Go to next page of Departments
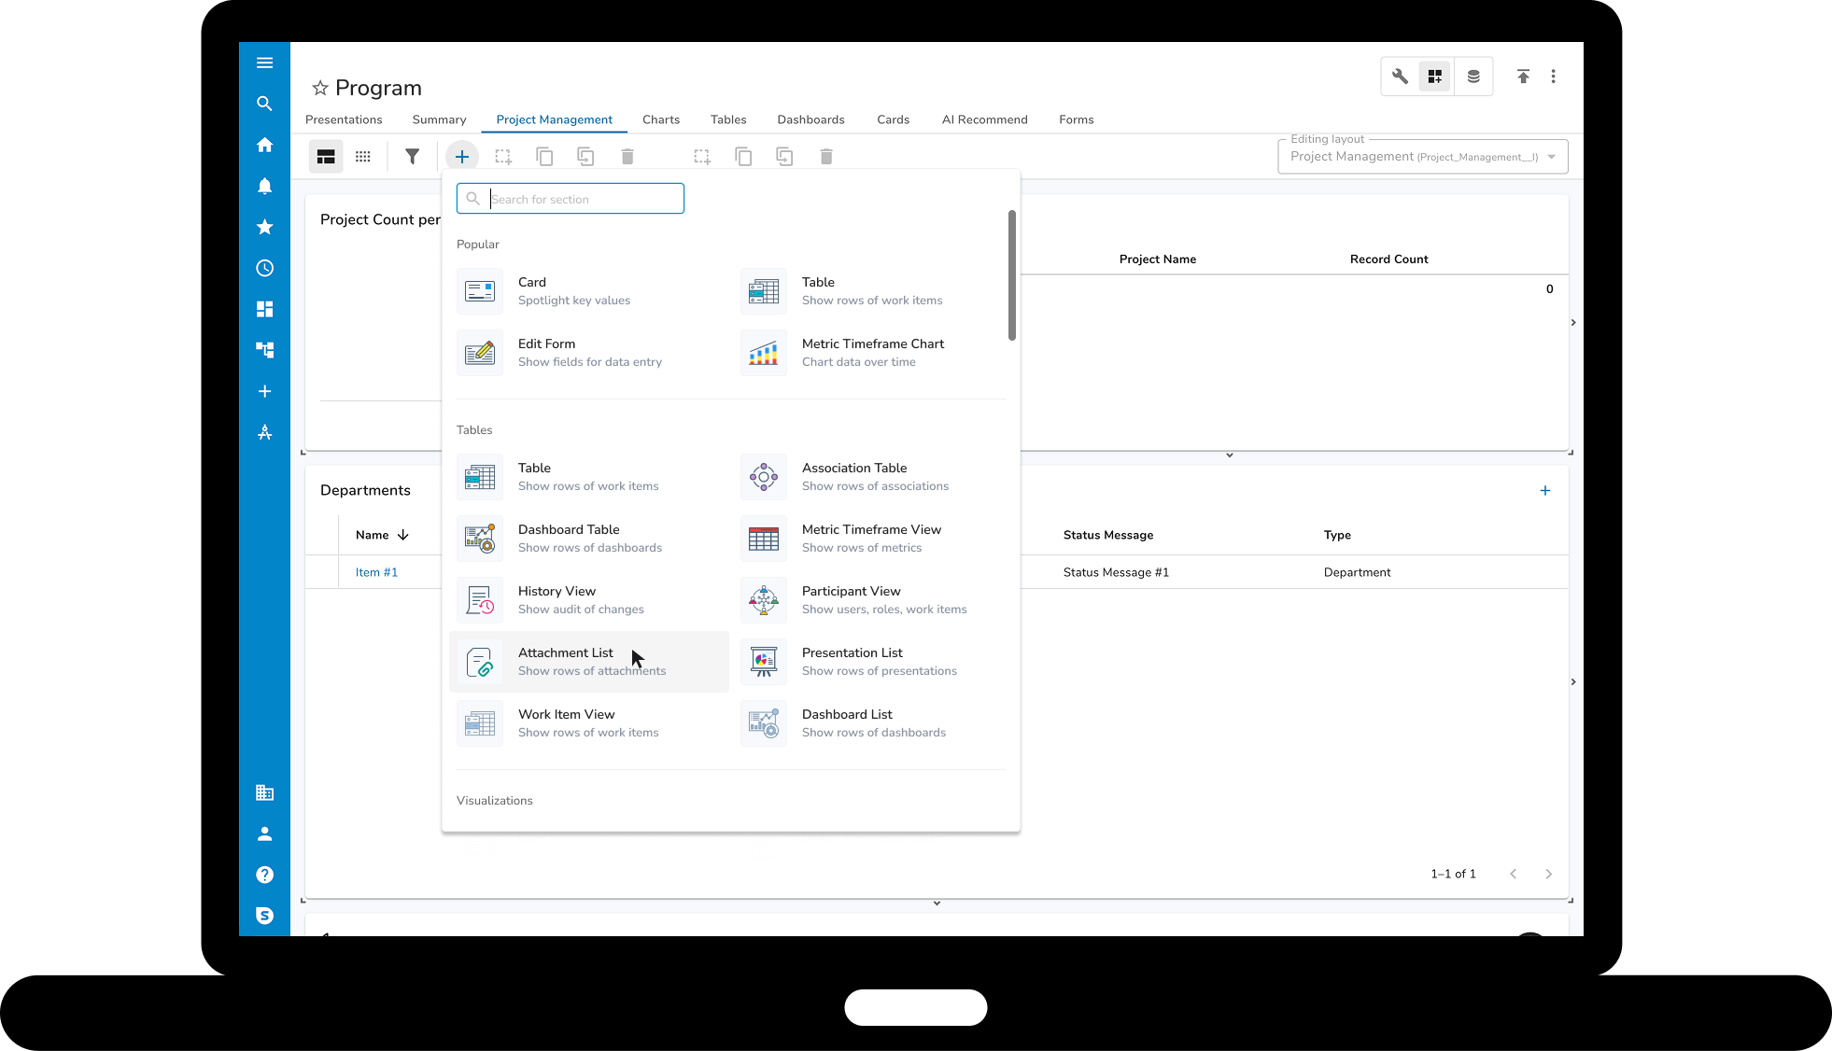 click(x=1548, y=874)
